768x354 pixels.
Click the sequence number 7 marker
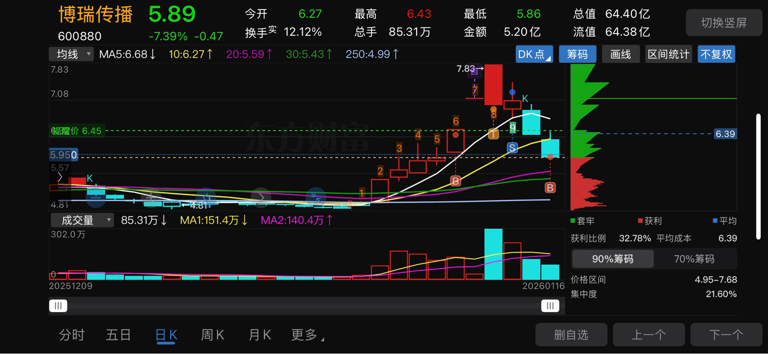coord(475,90)
